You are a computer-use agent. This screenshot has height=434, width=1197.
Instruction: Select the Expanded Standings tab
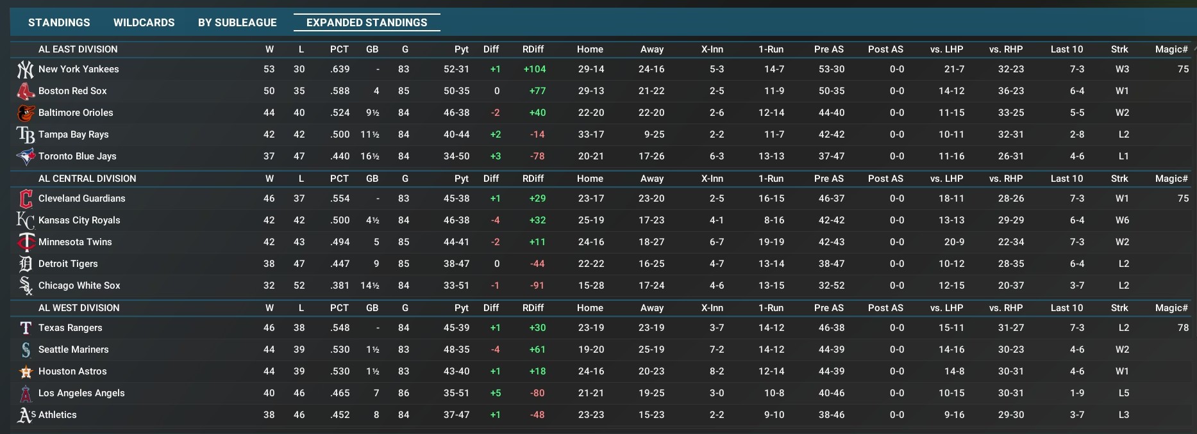click(367, 22)
